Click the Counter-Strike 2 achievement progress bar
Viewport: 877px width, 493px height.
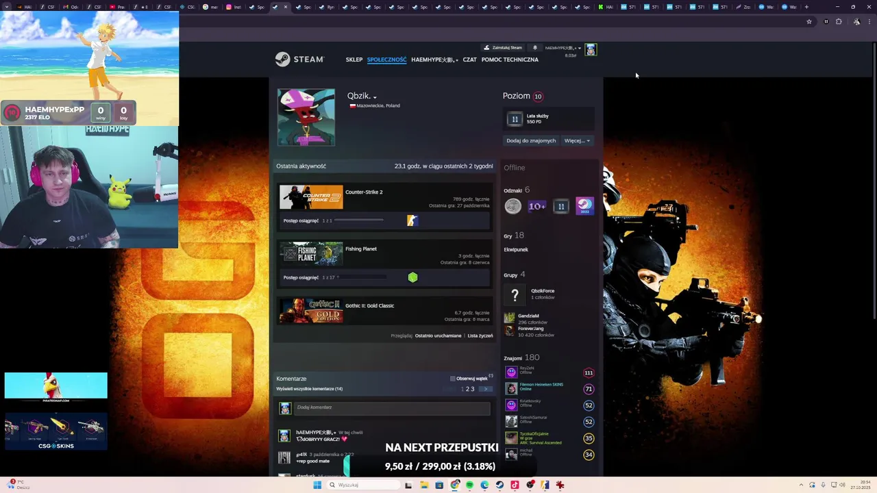[358, 220]
